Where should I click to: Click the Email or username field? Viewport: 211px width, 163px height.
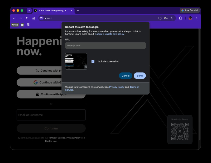tap(51, 115)
